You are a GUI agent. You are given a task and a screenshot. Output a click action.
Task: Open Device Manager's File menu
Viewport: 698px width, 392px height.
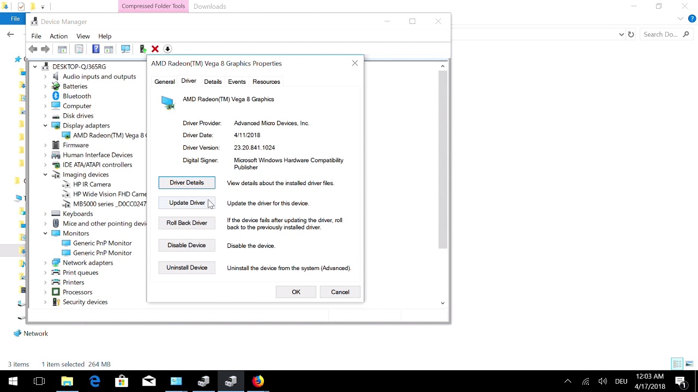point(36,36)
